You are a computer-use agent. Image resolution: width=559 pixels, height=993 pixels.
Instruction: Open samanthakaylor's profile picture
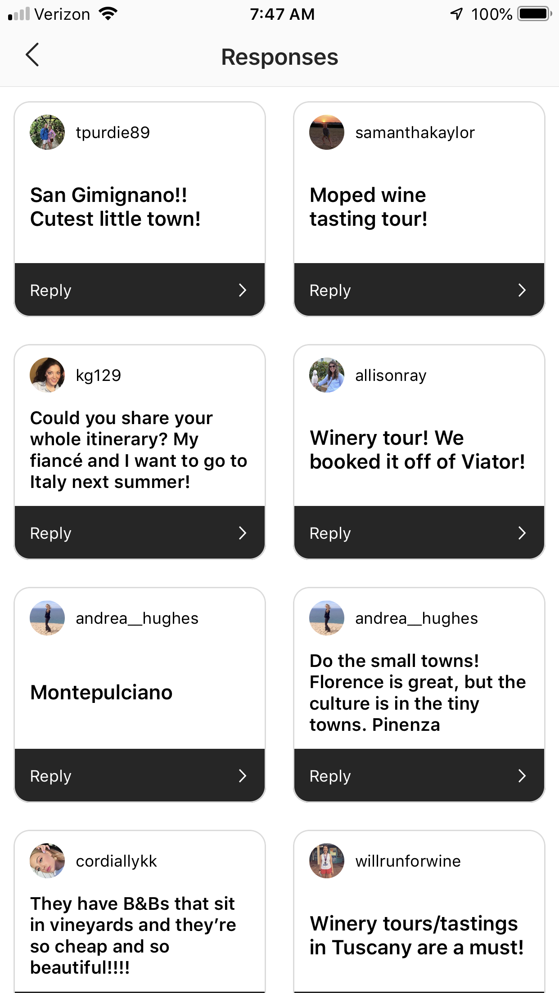pyautogui.click(x=327, y=132)
